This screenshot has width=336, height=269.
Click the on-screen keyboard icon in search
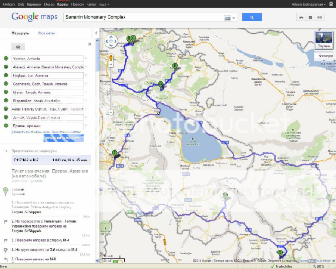coord(227,18)
